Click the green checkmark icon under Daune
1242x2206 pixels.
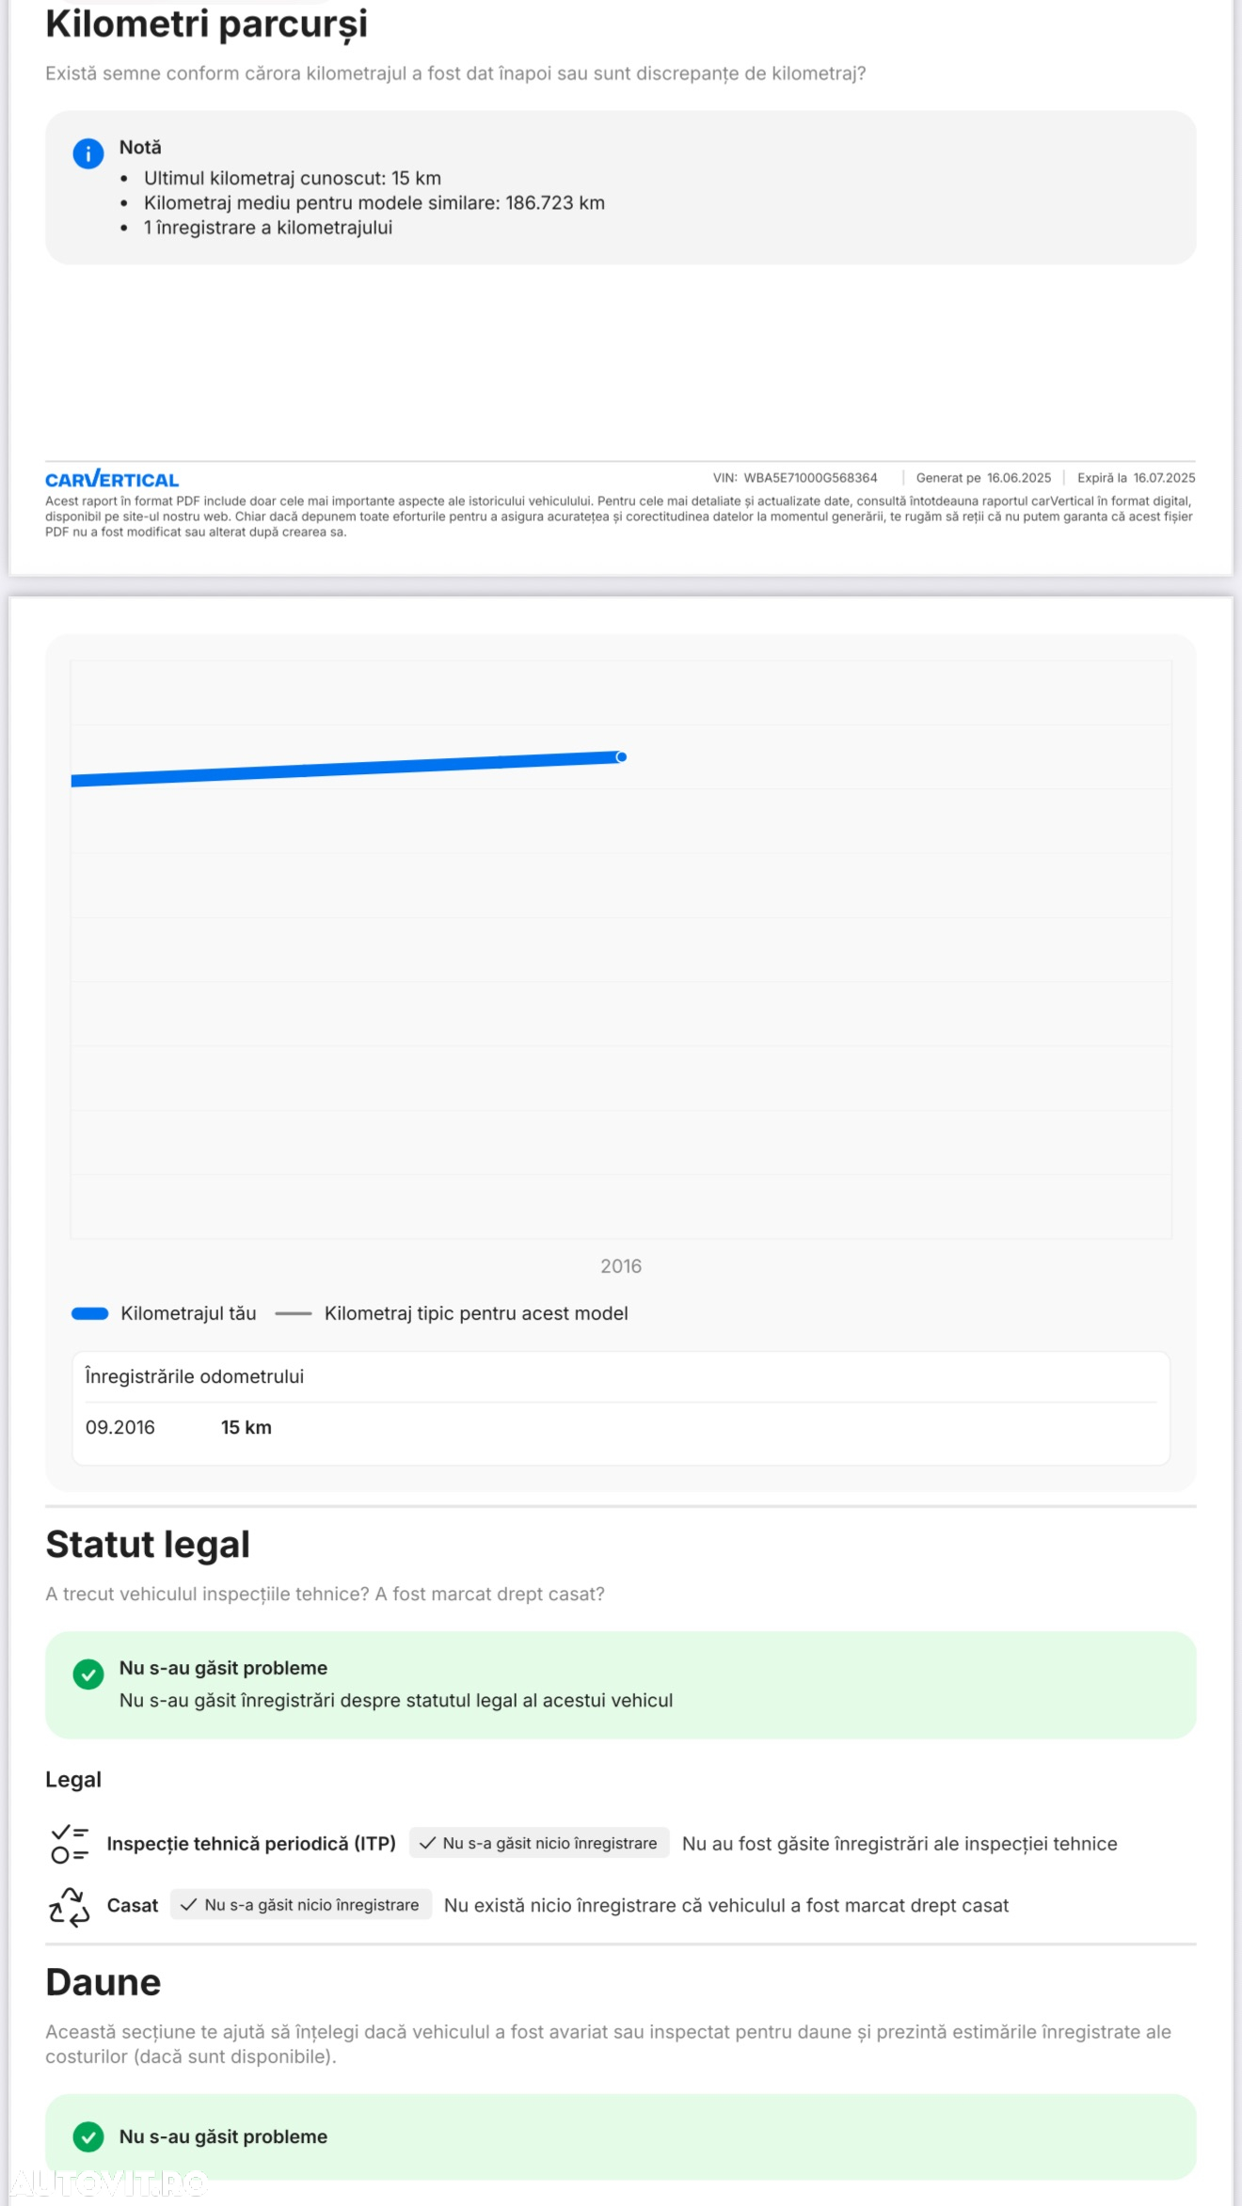[x=88, y=2136]
